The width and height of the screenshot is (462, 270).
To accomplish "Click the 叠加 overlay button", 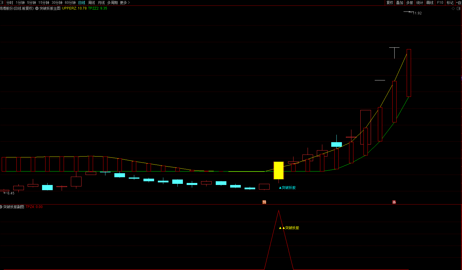I will (x=399, y=3).
